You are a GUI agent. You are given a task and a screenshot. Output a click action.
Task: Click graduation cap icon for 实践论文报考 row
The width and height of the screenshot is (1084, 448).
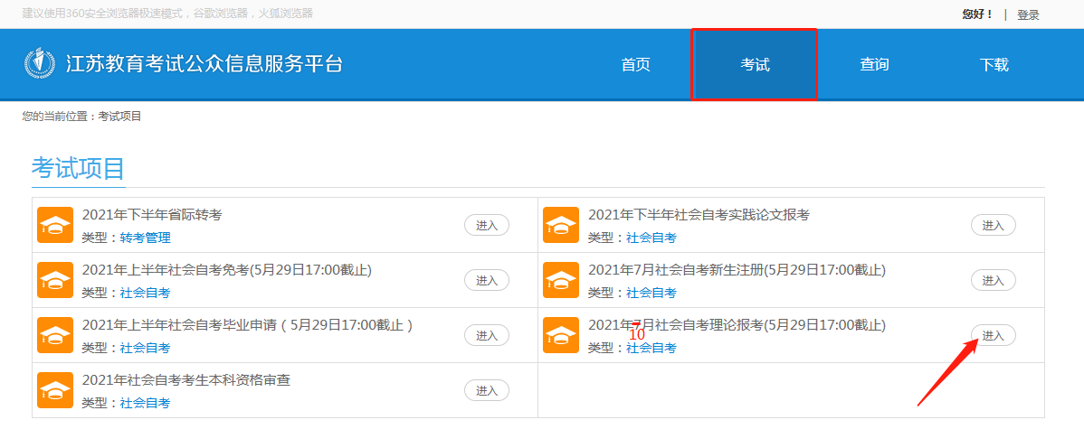point(561,225)
